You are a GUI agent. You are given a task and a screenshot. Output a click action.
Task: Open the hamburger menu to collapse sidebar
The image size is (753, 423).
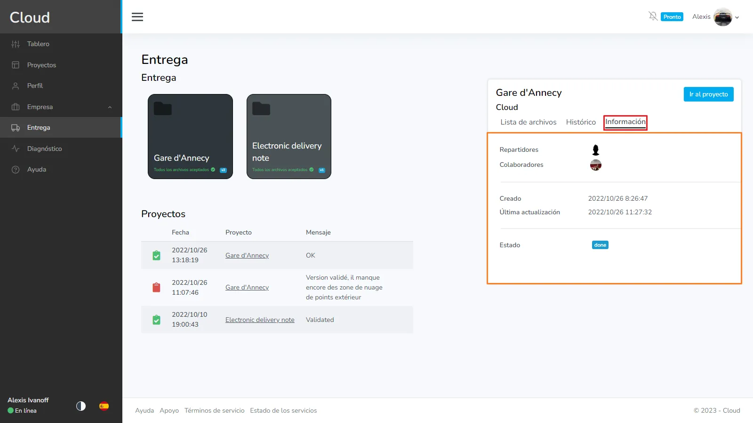tap(137, 17)
